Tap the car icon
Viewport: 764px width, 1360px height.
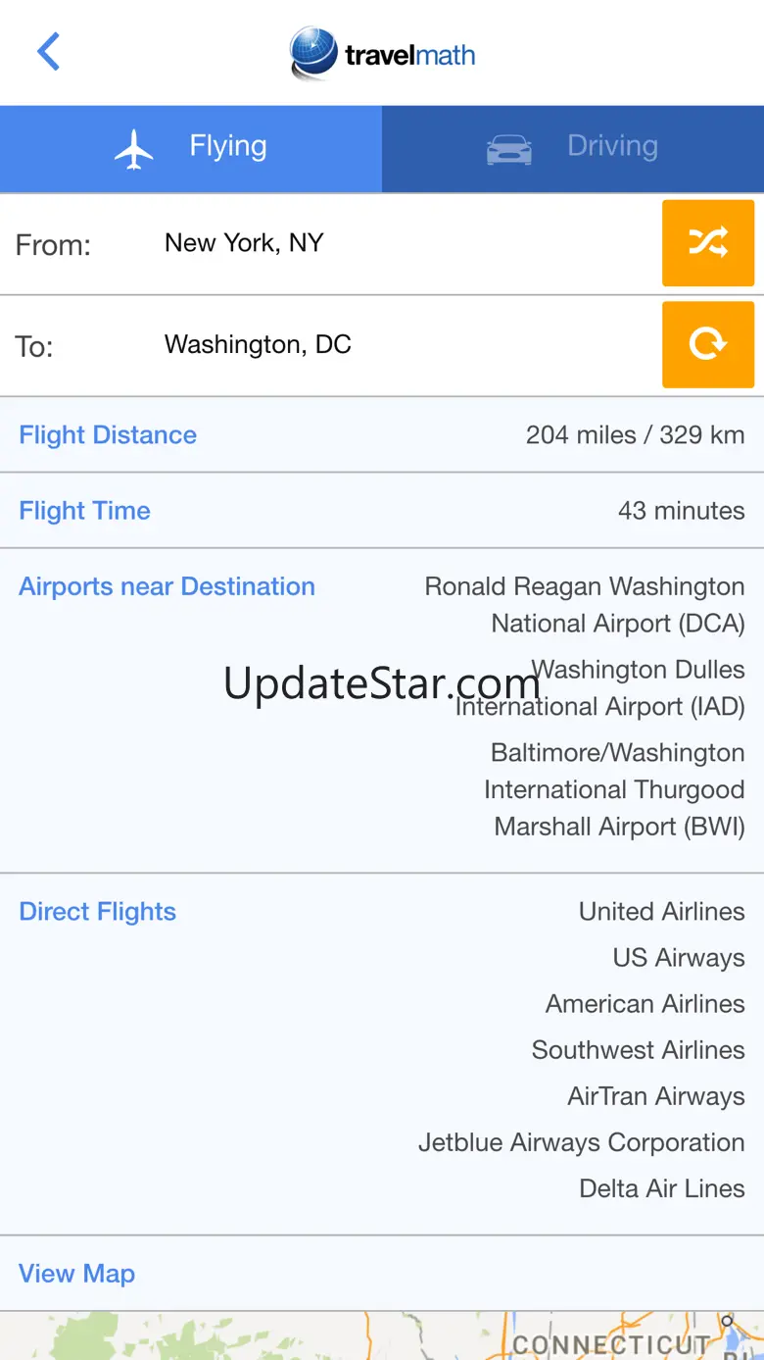(509, 149)
